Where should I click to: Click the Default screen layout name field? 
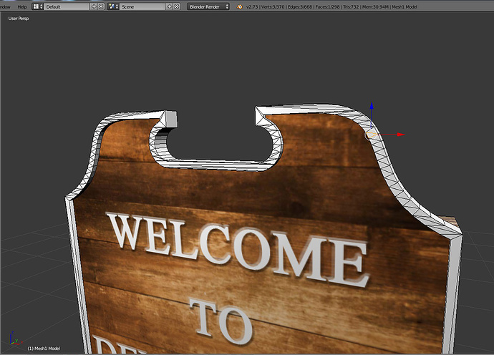pos(67,6)
